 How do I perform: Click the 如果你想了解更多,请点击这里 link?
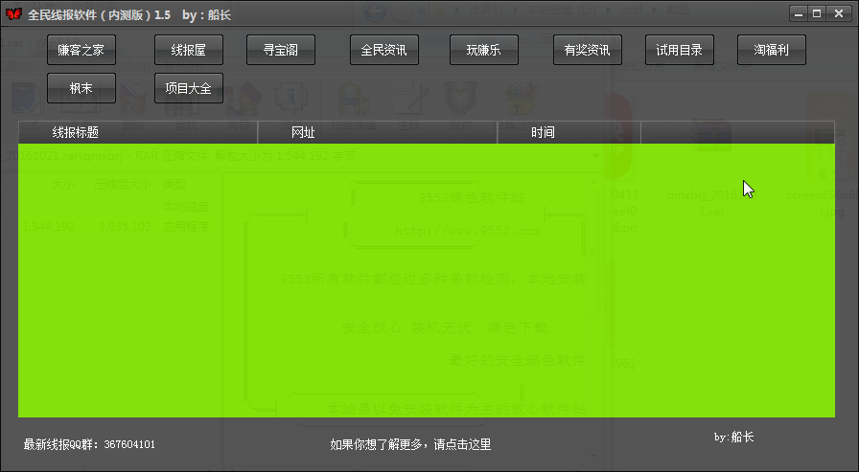[x=410, y=444]
